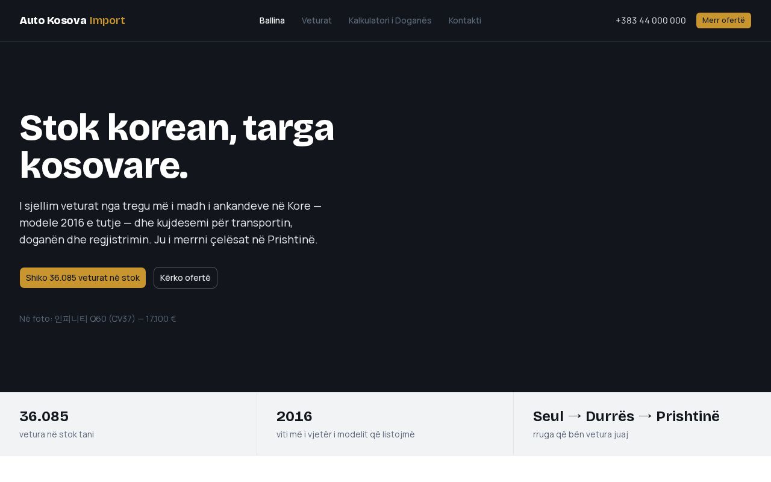Open the Auto Kosova Import logo link
771x482 pixels.
72,20
